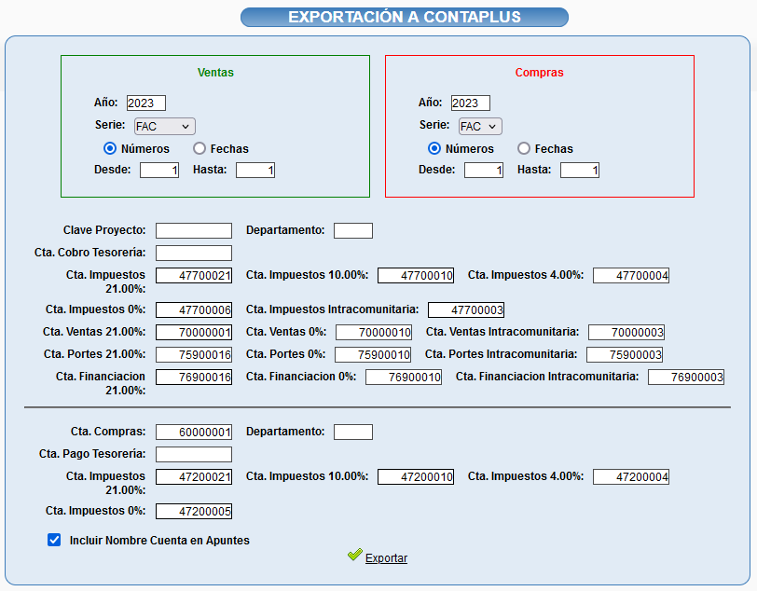757x591 pixels.
Task: Click the field containing 47700004
Action: tap(631, 276)
